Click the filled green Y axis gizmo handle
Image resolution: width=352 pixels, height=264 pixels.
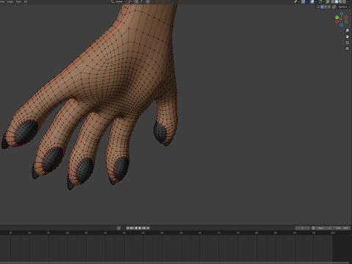click(337, 18)
